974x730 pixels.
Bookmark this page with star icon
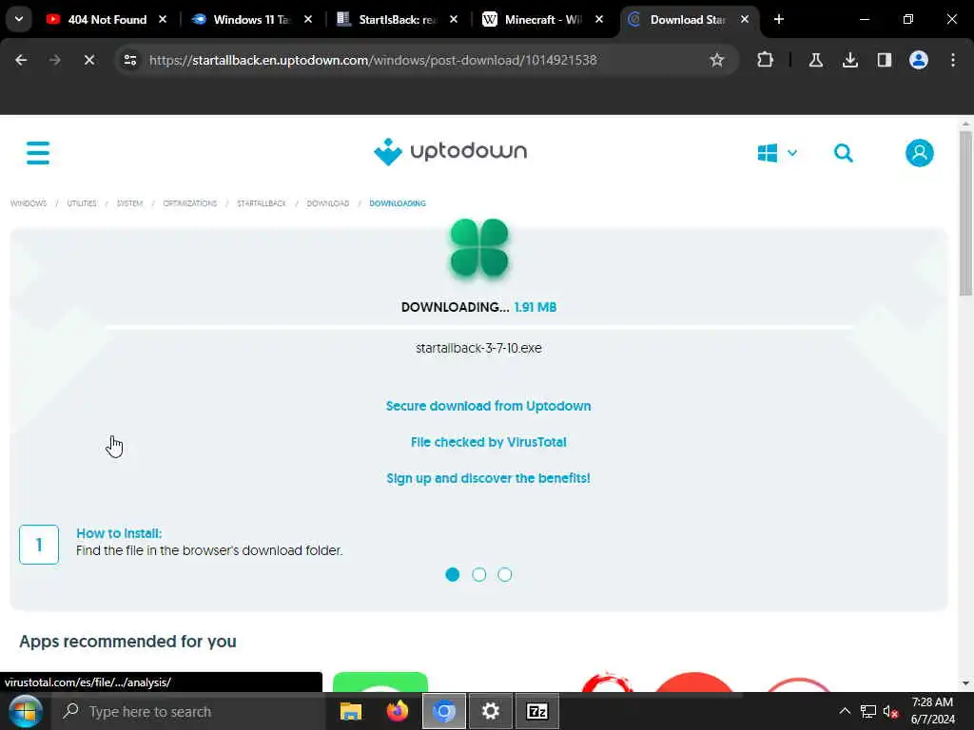pos(717,60)
